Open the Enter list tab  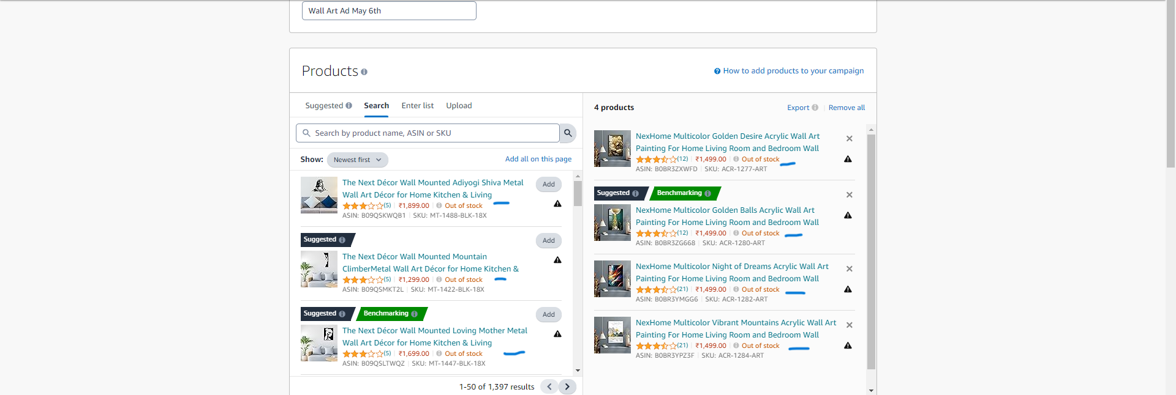418,106
